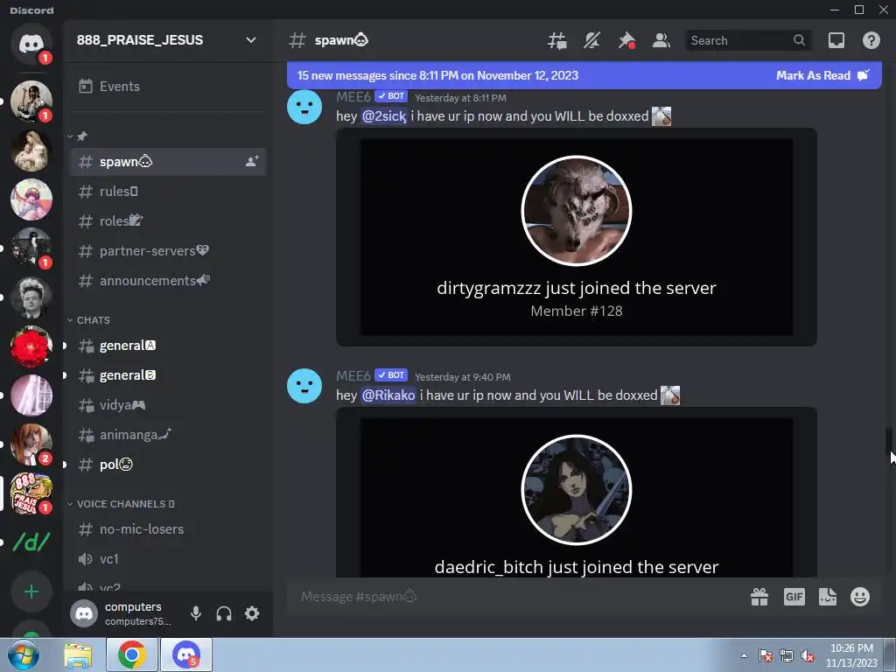Collapse the CHATS category
Image resolution: width=896 pixels, height=672 pixels.
click(x=88, y=320)
